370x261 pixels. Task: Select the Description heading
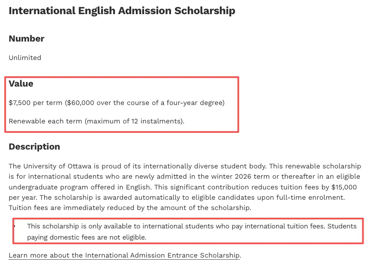pos(34,147)
